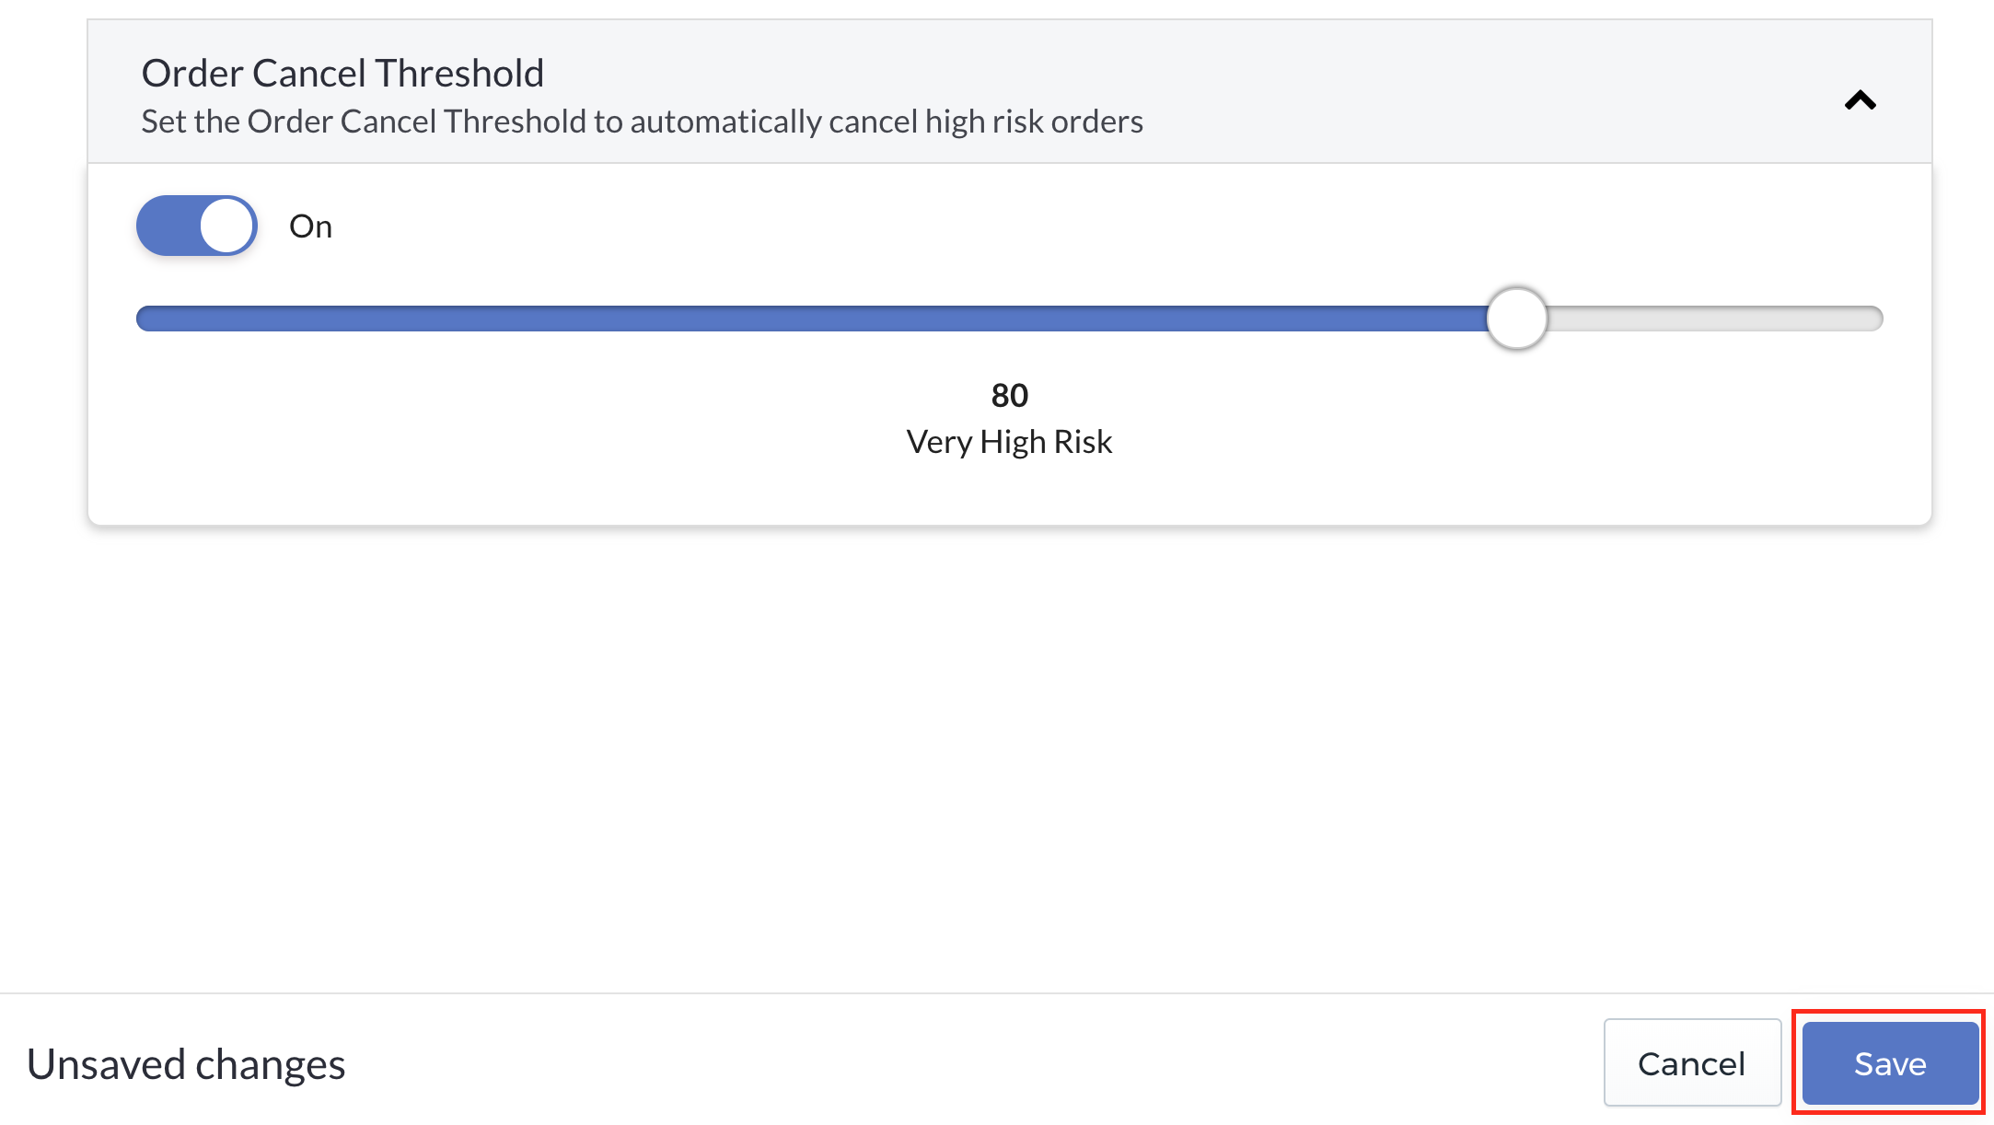Click the slider thumb set at 80
Viewport: 1994px width, 1125px height.
click(x=1516, y=319)
